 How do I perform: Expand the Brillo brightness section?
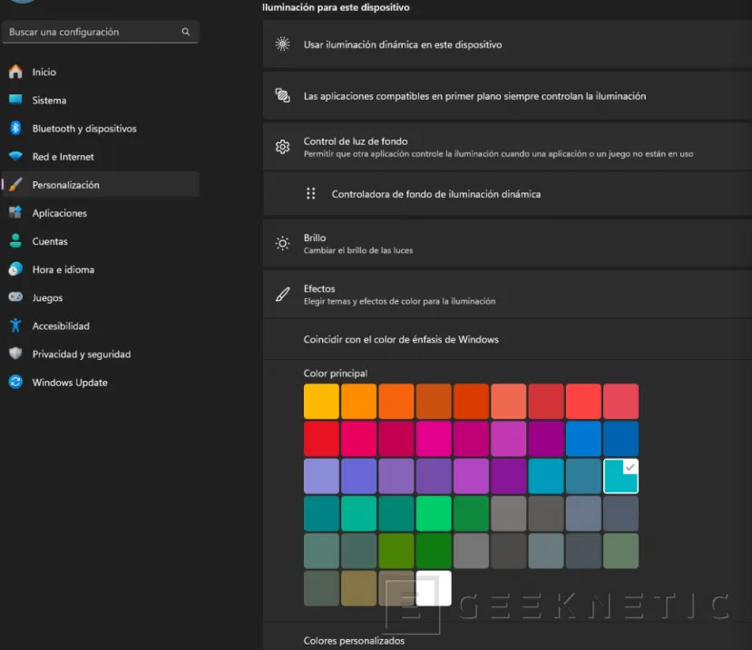[x=508, y=243]
